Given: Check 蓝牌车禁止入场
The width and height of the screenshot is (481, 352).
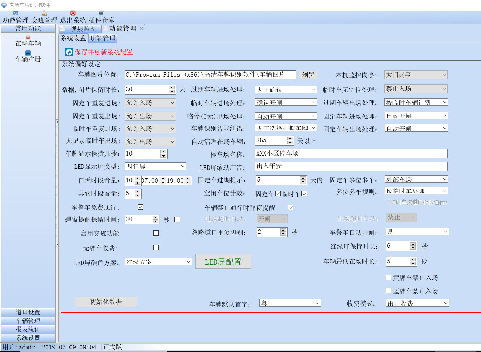Looking at the screenshot, I should pyautogui.click(x=388, y=291).
